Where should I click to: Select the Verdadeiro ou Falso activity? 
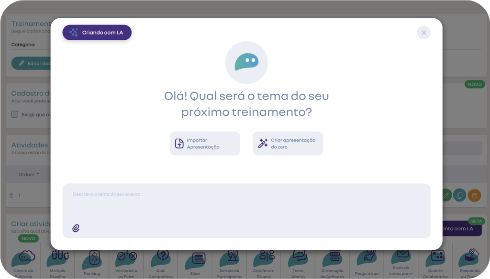pos(126,264)
